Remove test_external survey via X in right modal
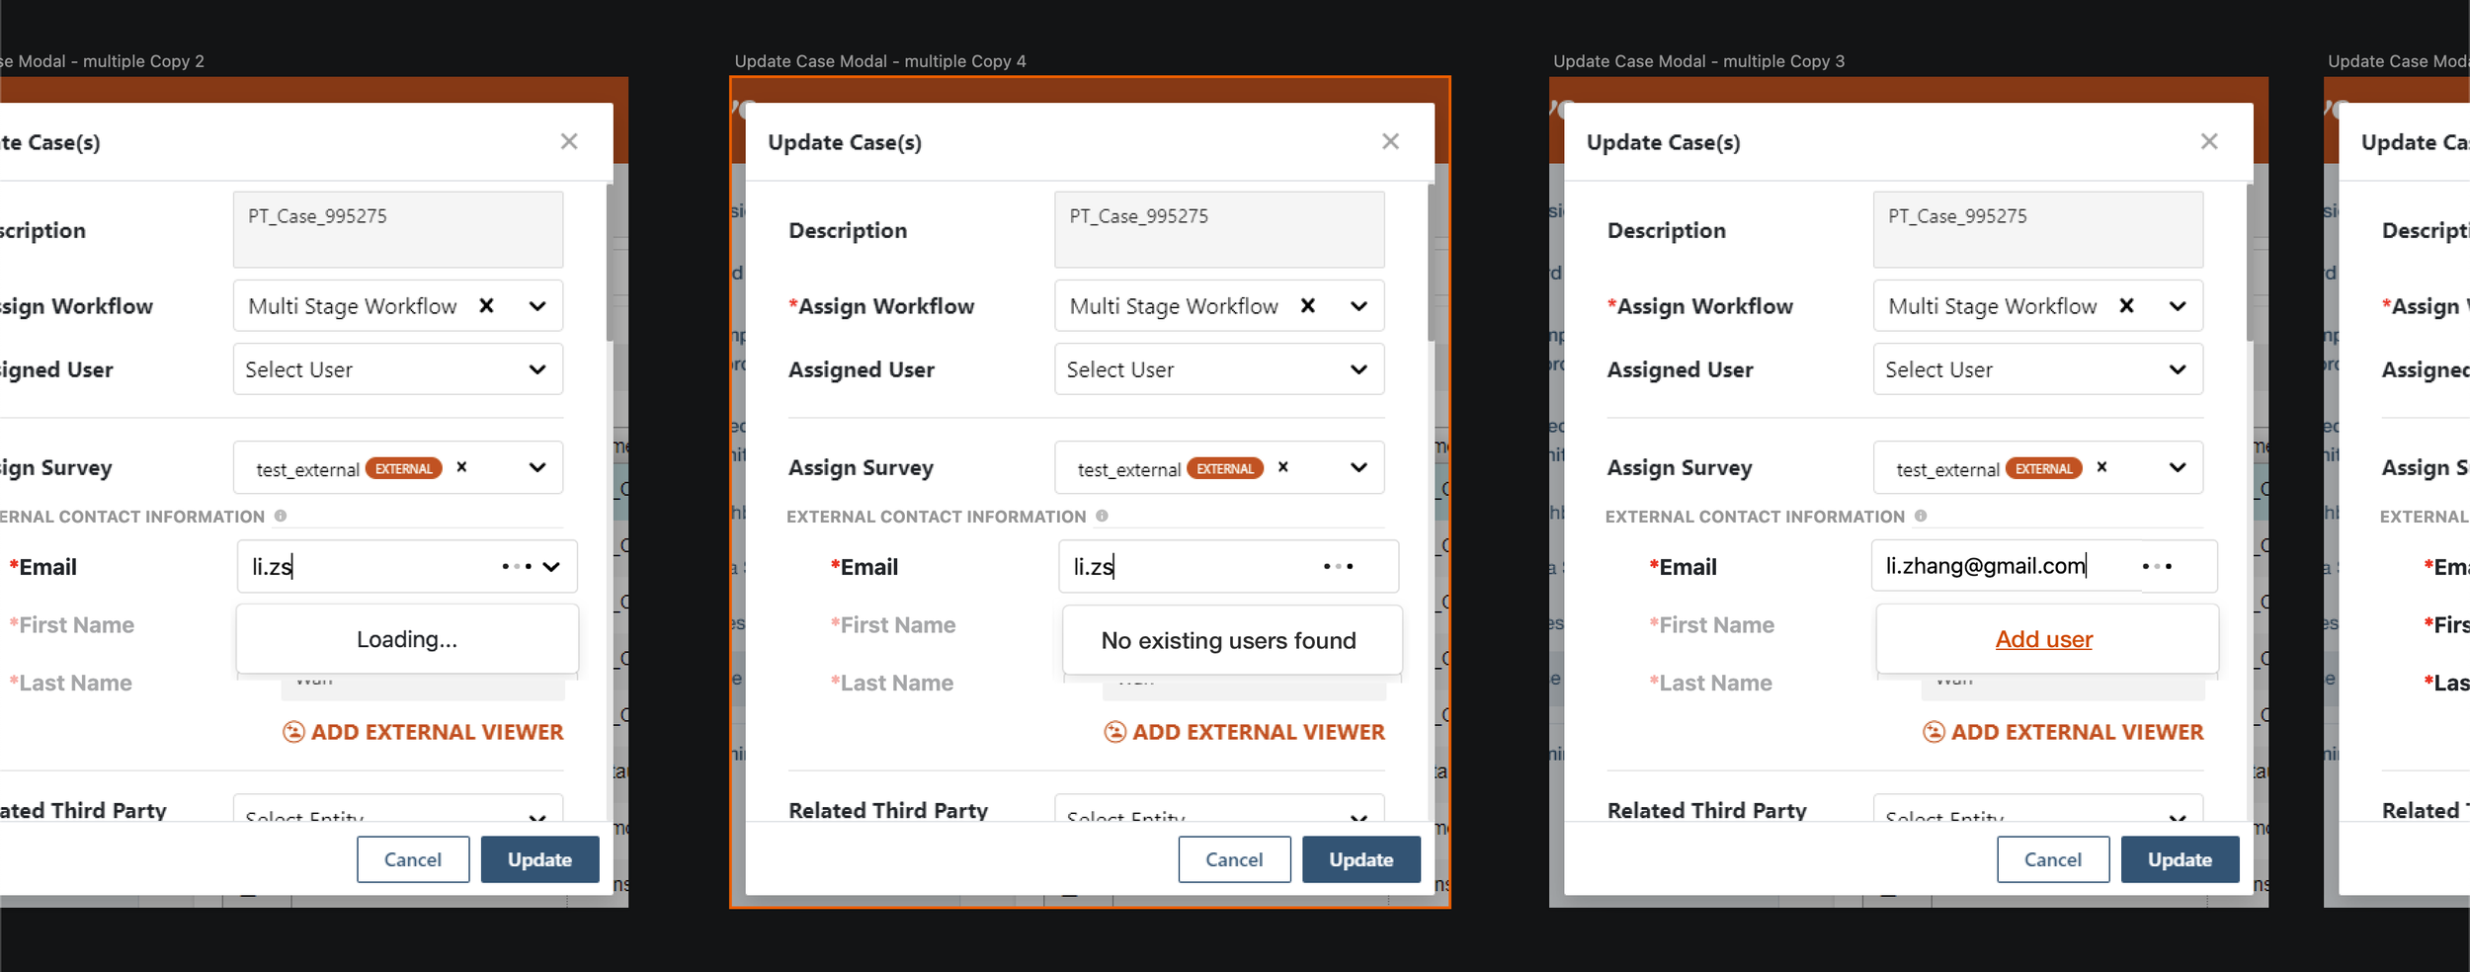Screen dimensions: 2470x972 [2102, 467]
